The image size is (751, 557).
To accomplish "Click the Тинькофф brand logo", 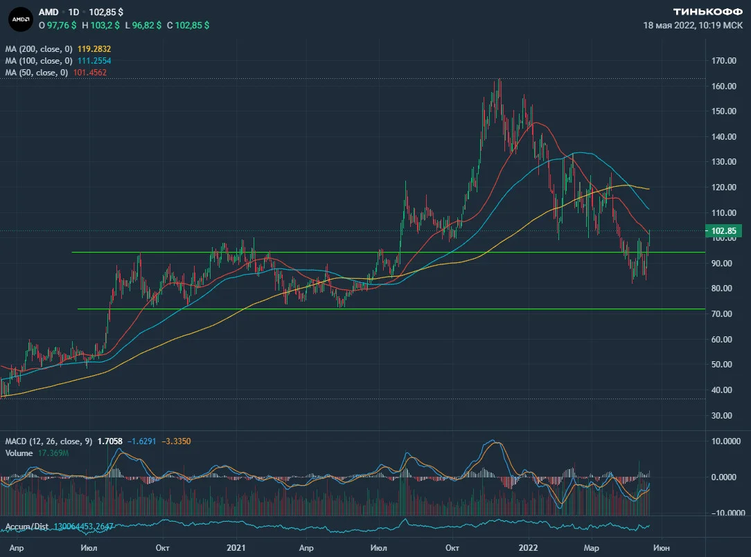I will 708,12.
